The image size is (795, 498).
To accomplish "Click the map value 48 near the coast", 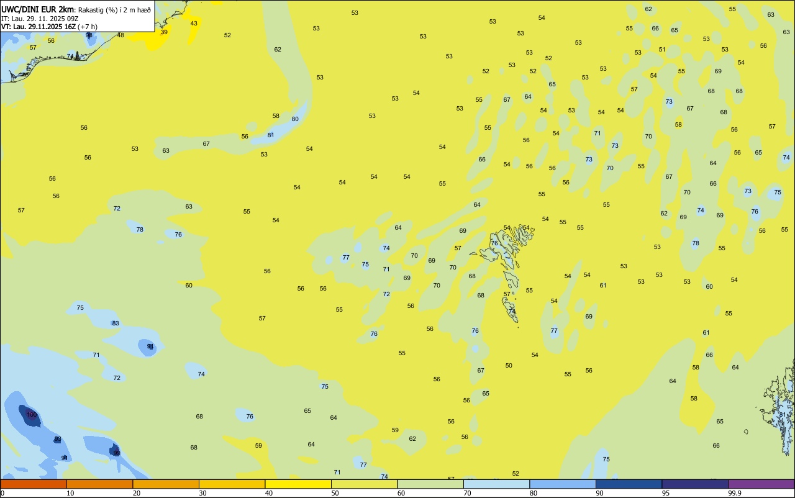I will (x=120, y=35).
